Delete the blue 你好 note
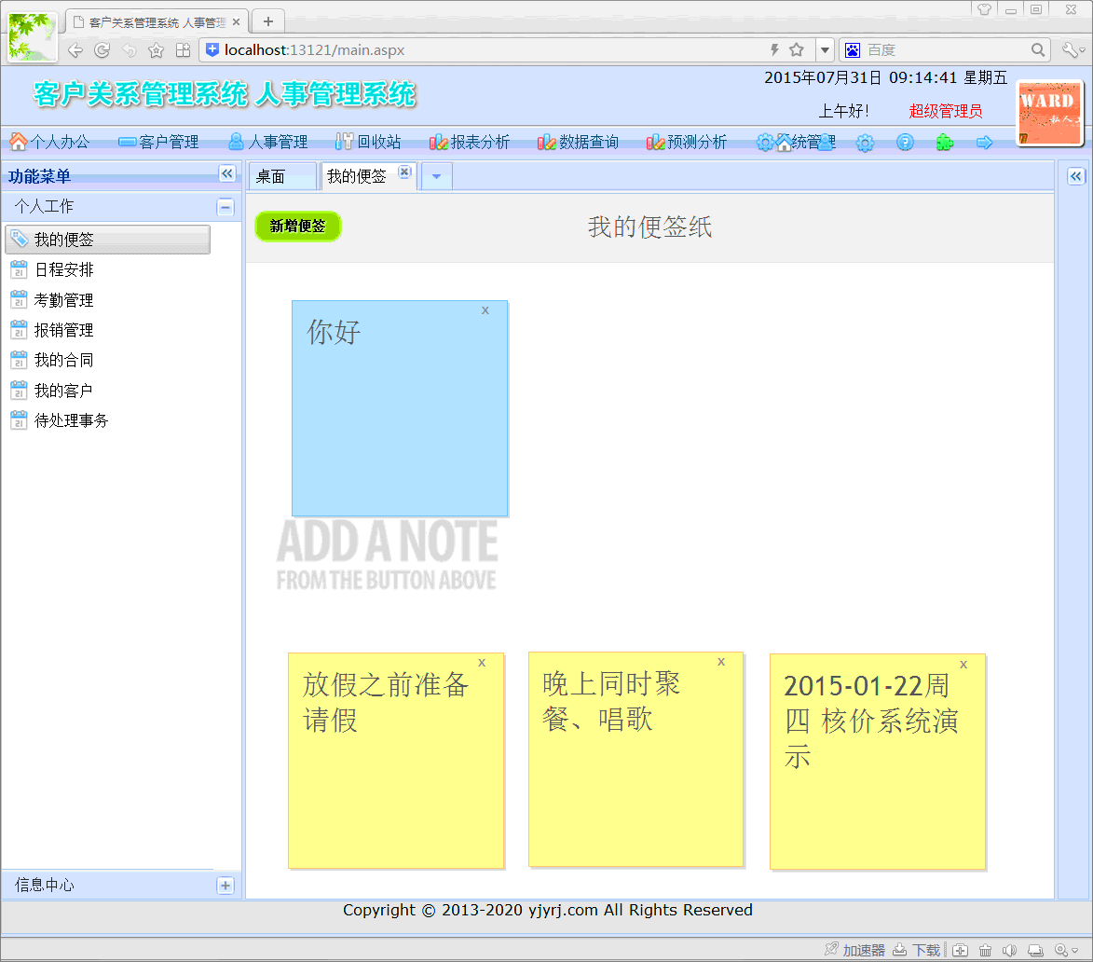This screenshot has width=1093, height=962. (485, 310)
